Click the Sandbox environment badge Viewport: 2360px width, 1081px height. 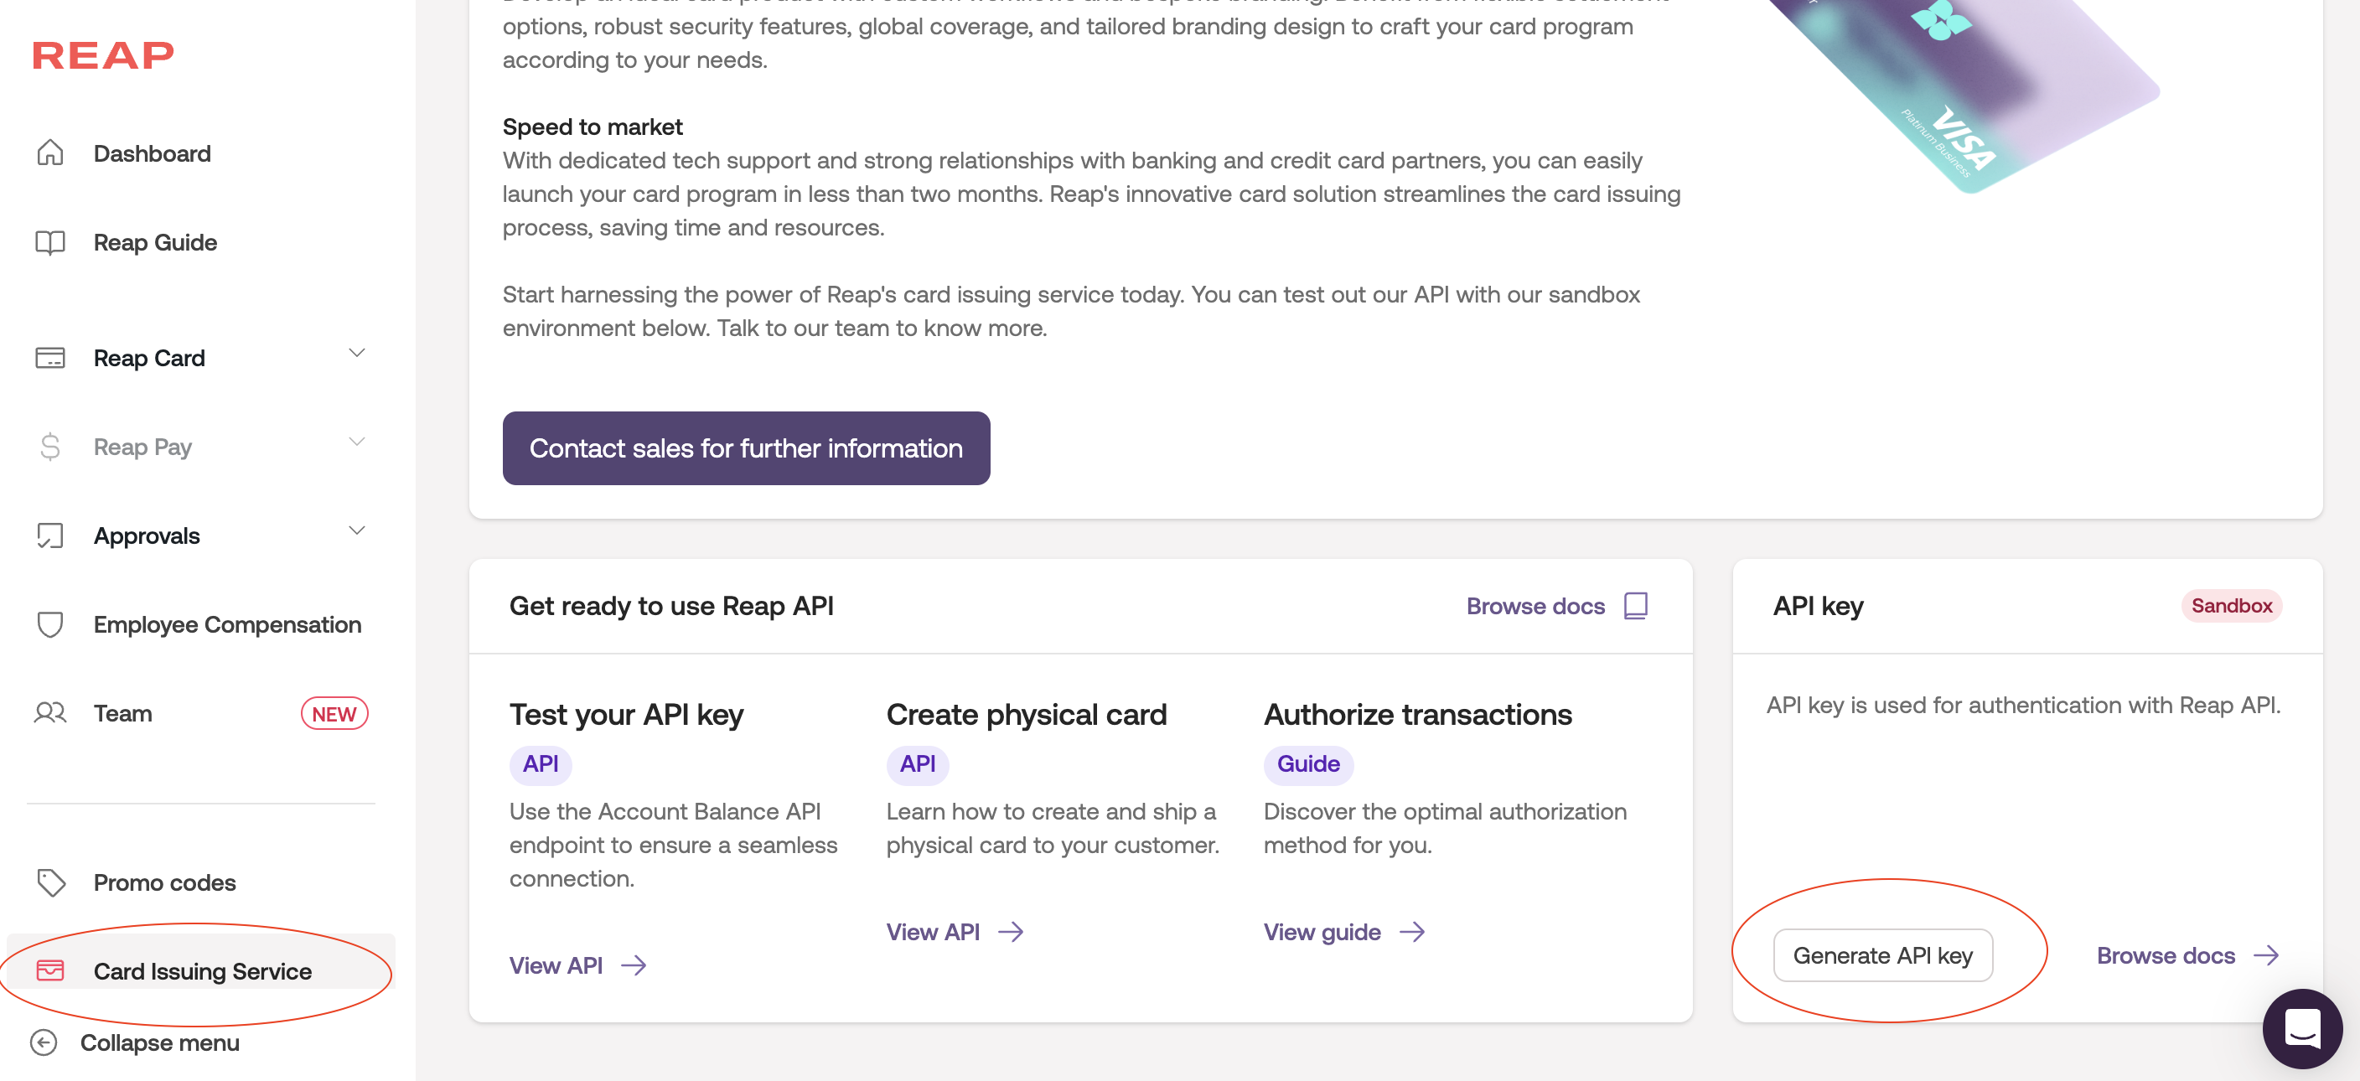click(x=2231, y=606)
